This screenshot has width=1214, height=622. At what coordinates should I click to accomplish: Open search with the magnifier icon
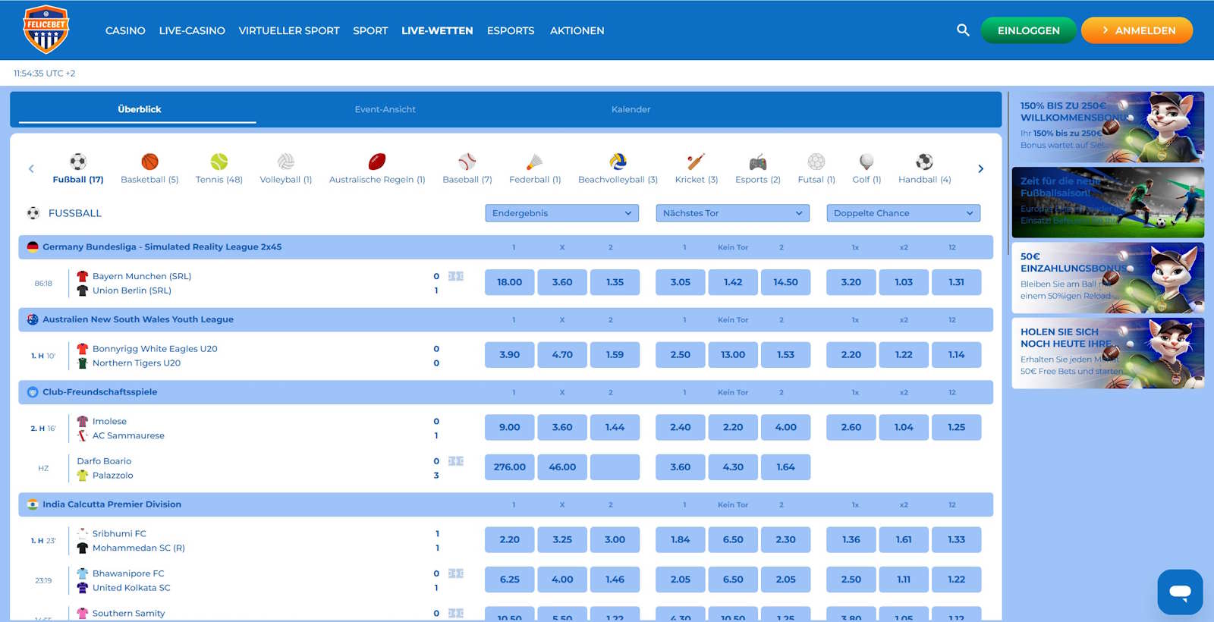(963, 30)
